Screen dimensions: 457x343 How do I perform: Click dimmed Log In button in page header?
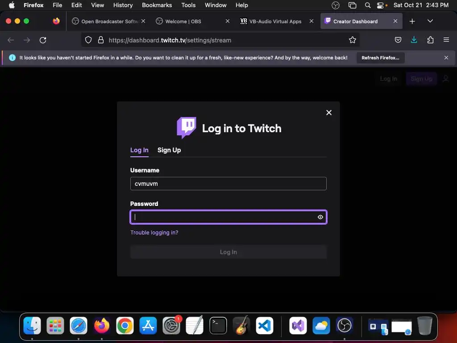[x=389, y=79]
